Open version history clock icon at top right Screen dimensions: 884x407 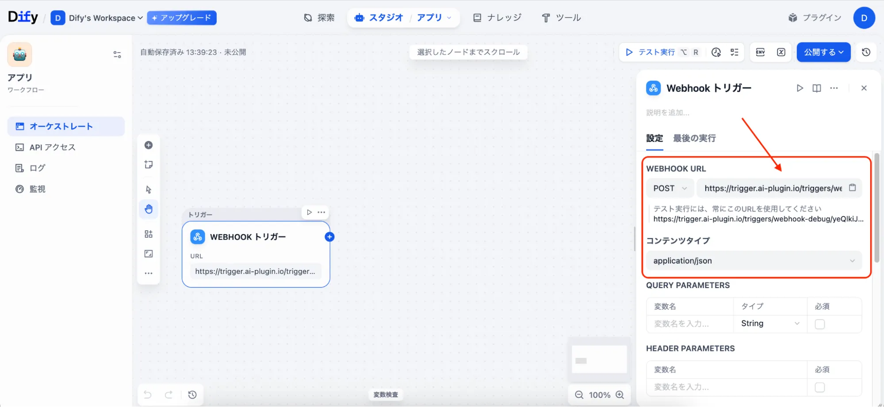[x=866, y=52]
